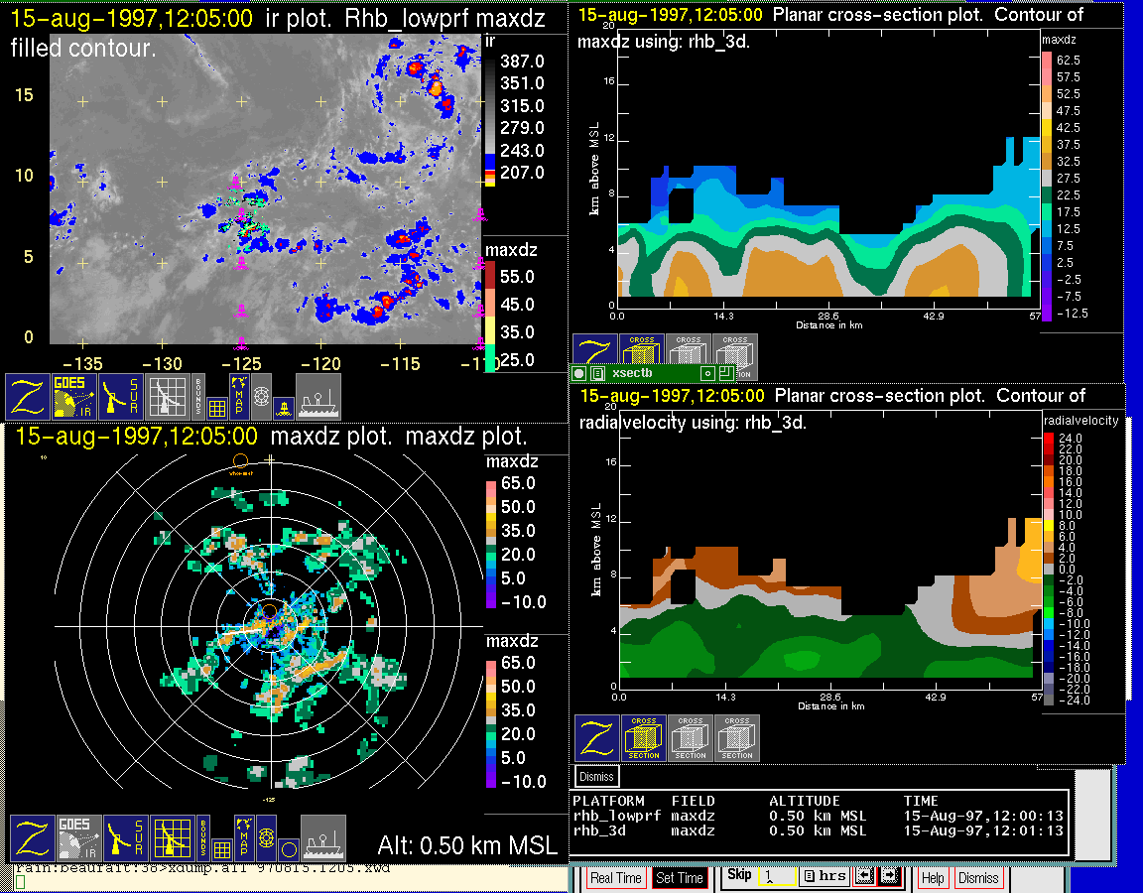The width and height of the screenshot is (1143, 893).
Task: Select the radar grid icon in the maxdz plot toolbar
Action: 171,838
